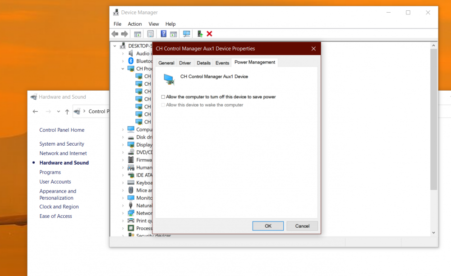Open Network and Internet link
Screen dimensions: 451x276
click(x=63, y=153)
